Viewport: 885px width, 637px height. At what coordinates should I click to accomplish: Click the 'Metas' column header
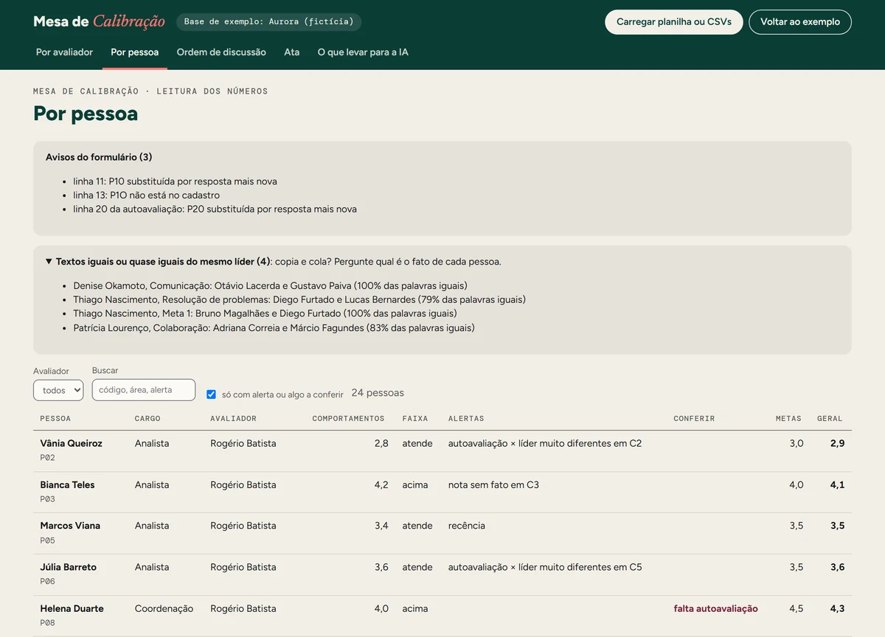(x=788, y=419)
